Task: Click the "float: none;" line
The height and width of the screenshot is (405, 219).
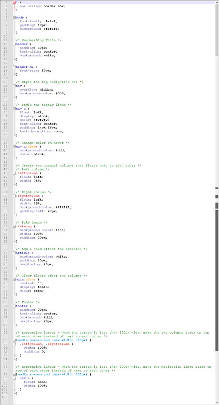Action: pyautogui.click(x=36, y=382)
